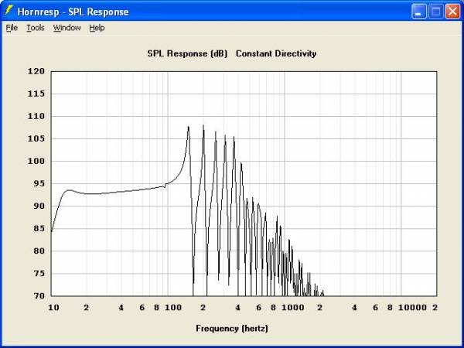Open the Tools menu
Screen dimensions: 464x348
click(x=36, y=28)
